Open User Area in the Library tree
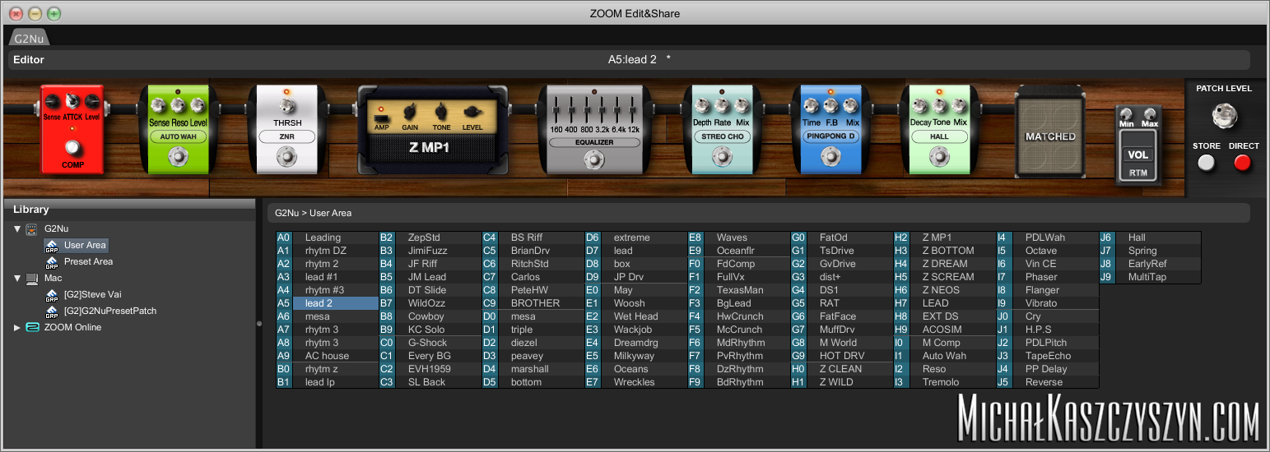This screenshot has width=1270, height=452. (85, 245)
